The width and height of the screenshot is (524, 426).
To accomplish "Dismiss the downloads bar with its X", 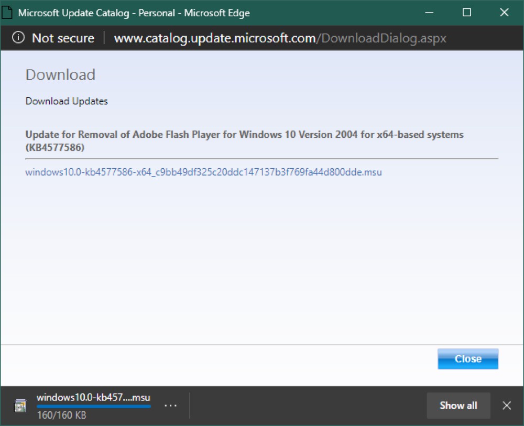I will tap(507, 406).
